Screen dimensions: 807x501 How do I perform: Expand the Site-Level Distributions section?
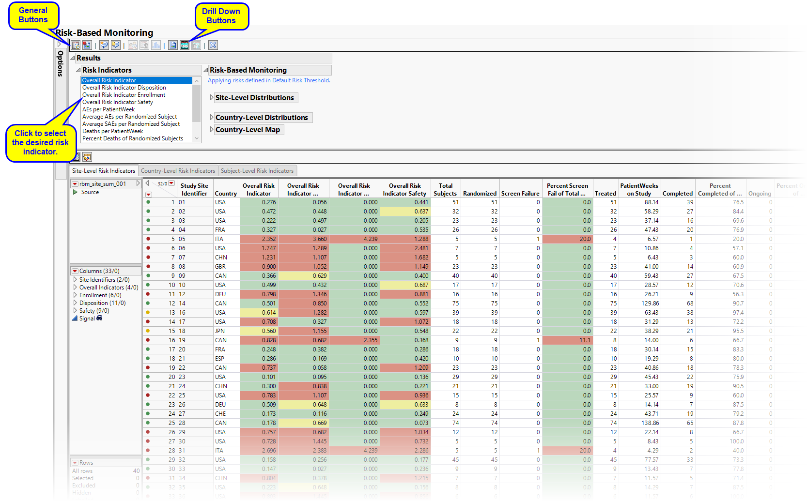coord(212,98)
